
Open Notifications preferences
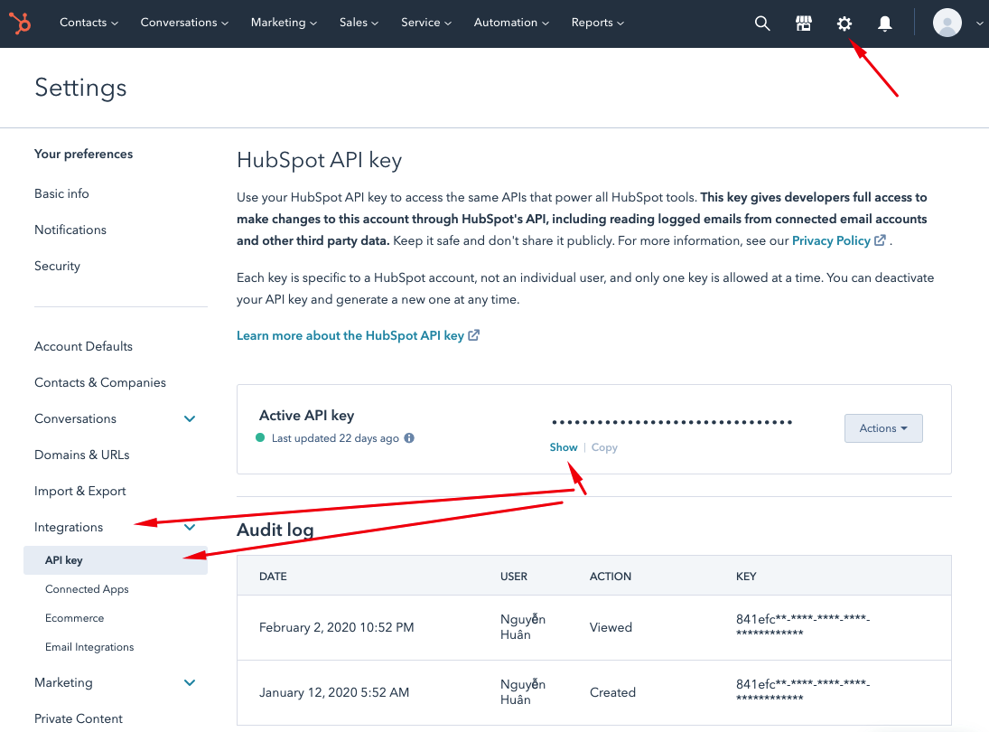coord(70,230)
